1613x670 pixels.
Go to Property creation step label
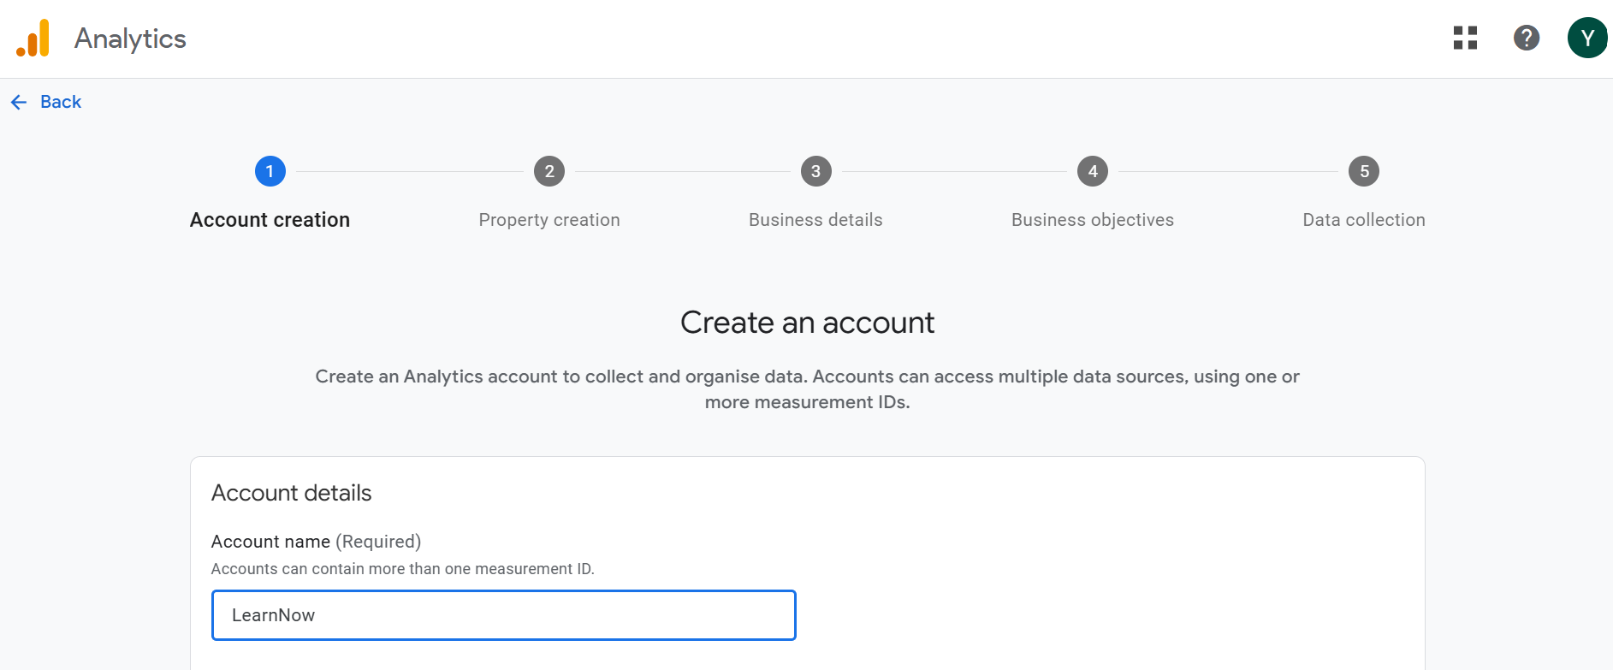coord(549,220)
